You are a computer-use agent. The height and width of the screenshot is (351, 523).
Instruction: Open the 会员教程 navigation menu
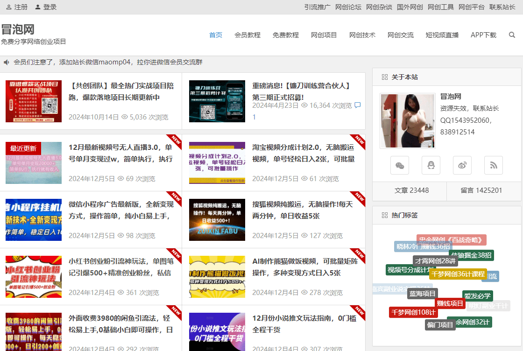[x=247, y=35]
